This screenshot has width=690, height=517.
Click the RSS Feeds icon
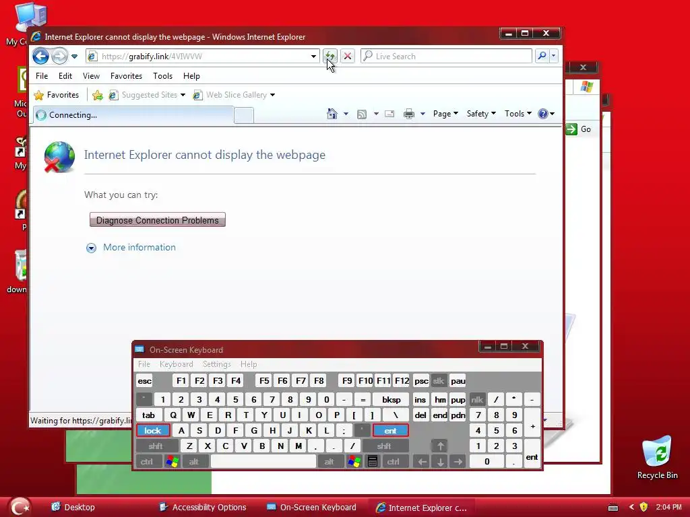pos(362,114)
